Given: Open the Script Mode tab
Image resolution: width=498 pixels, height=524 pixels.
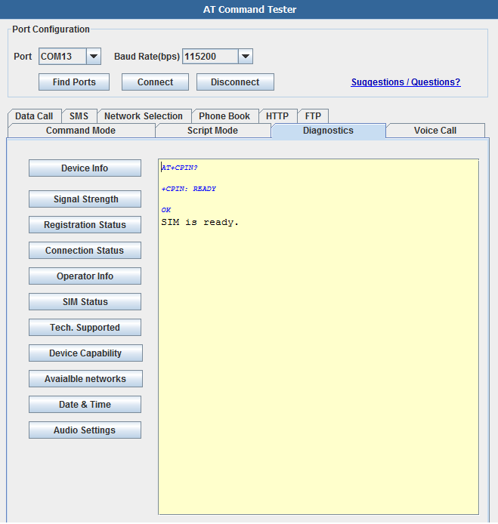Looking at the screenshot, I should point(212,131).
